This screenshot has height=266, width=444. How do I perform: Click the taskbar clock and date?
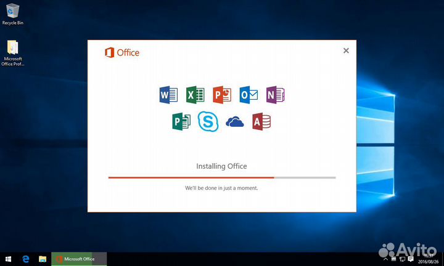[x=428, y=259]
